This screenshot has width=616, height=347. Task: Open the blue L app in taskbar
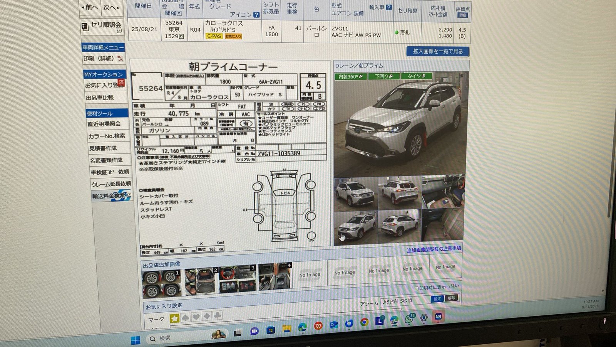pyautogui.click(x=380, y=321)
